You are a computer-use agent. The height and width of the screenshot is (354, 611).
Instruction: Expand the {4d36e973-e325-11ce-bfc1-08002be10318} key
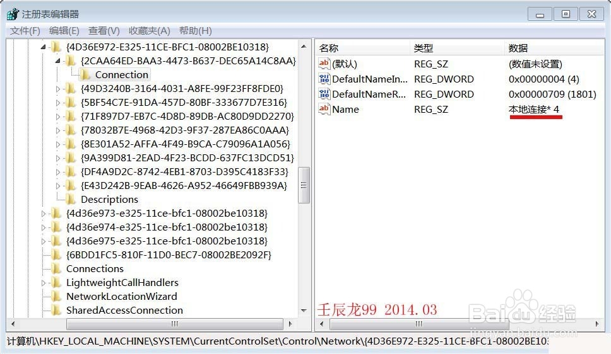pyautogui.click(x=44, y=214)
